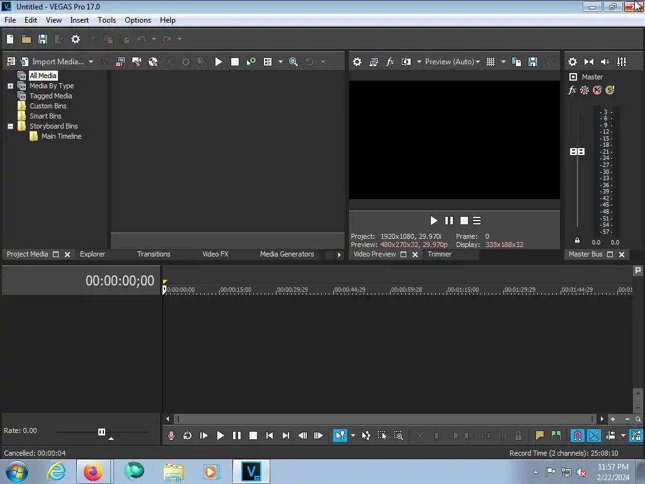
Task: Adjust the playback Rate slider
Action: [x=101, y=432]
